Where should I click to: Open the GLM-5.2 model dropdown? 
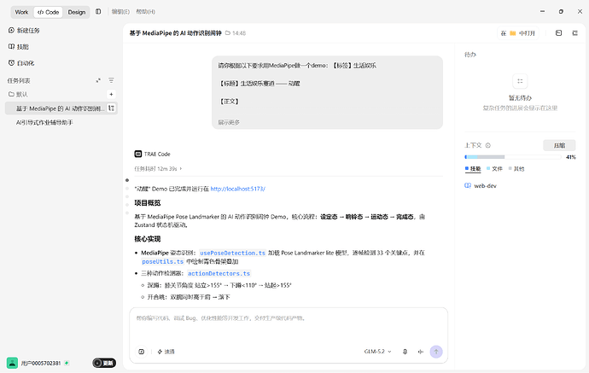pyautogui.click(x=377, y=352)
